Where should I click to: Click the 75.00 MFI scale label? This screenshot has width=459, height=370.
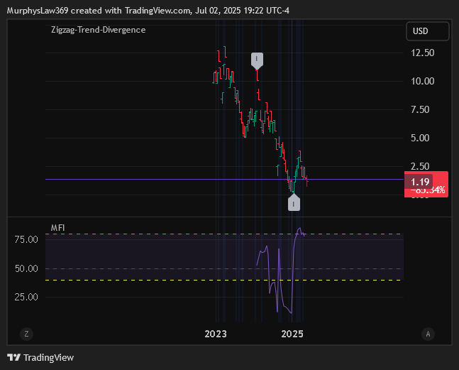[26, 239]
